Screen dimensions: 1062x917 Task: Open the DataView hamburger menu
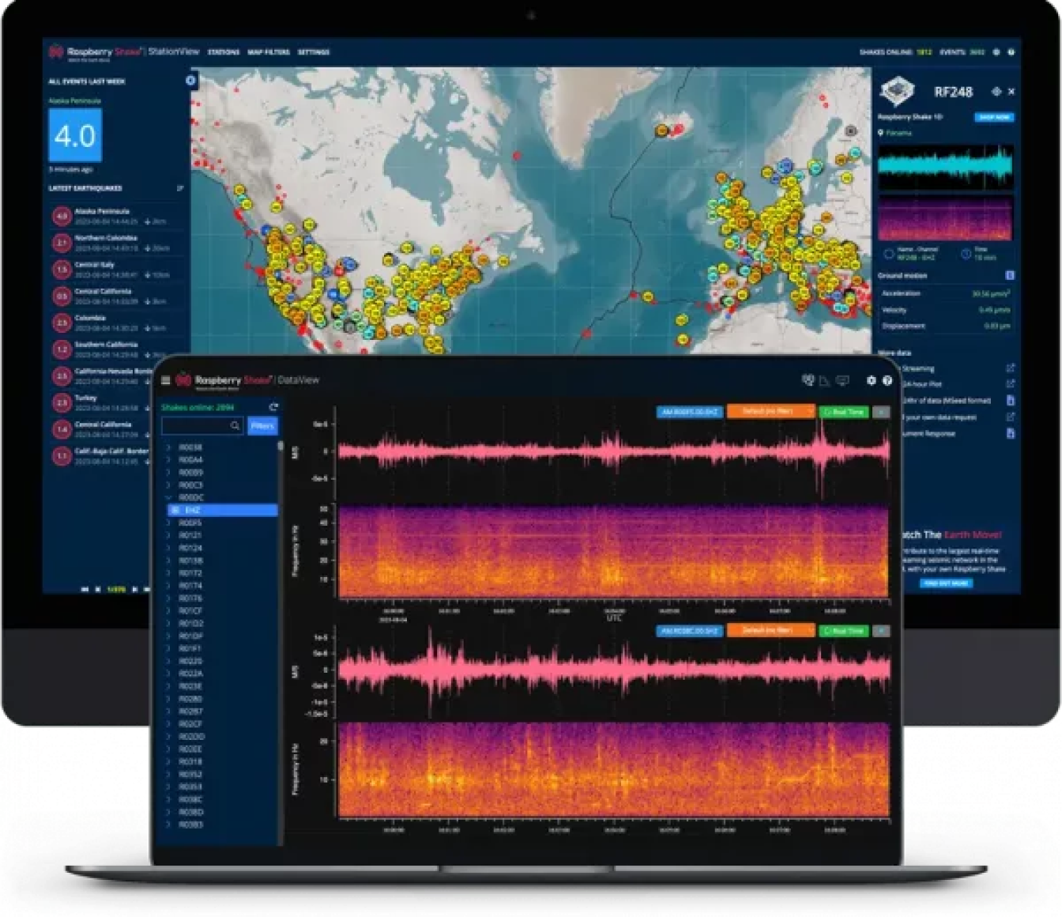(165, 380)
